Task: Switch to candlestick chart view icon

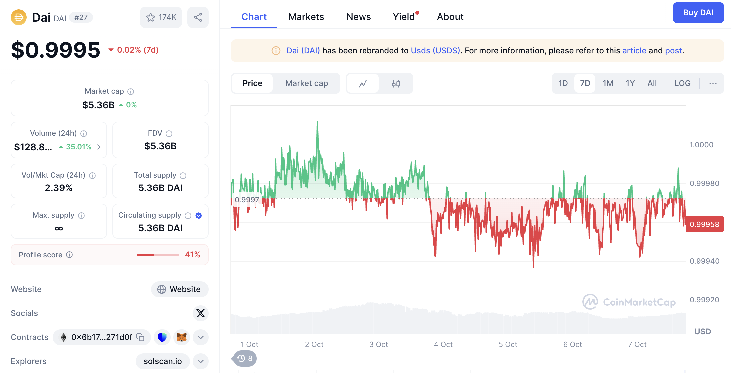Action: 396,83
